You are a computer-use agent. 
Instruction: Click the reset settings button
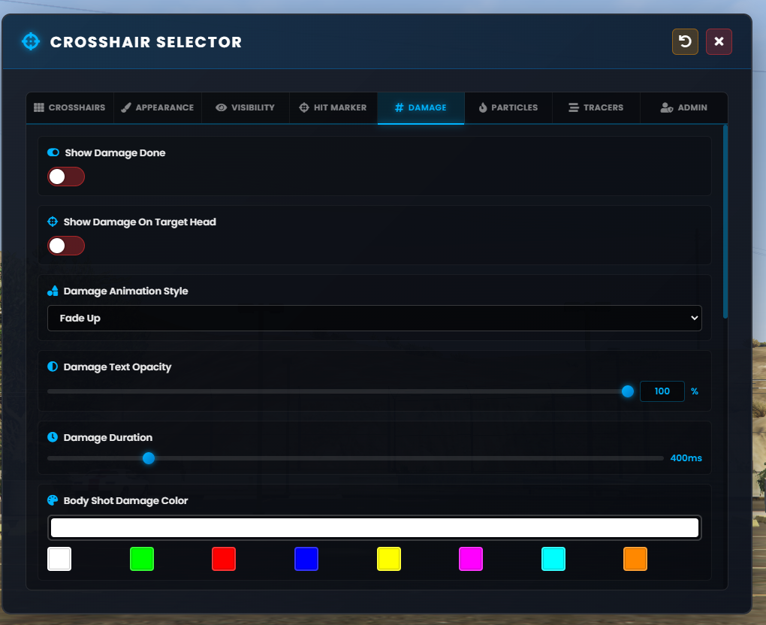coord(685,41)
